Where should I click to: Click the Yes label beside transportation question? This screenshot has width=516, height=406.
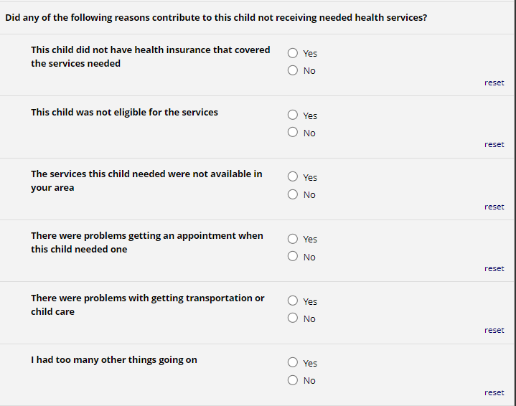click(x=310, y=302)
